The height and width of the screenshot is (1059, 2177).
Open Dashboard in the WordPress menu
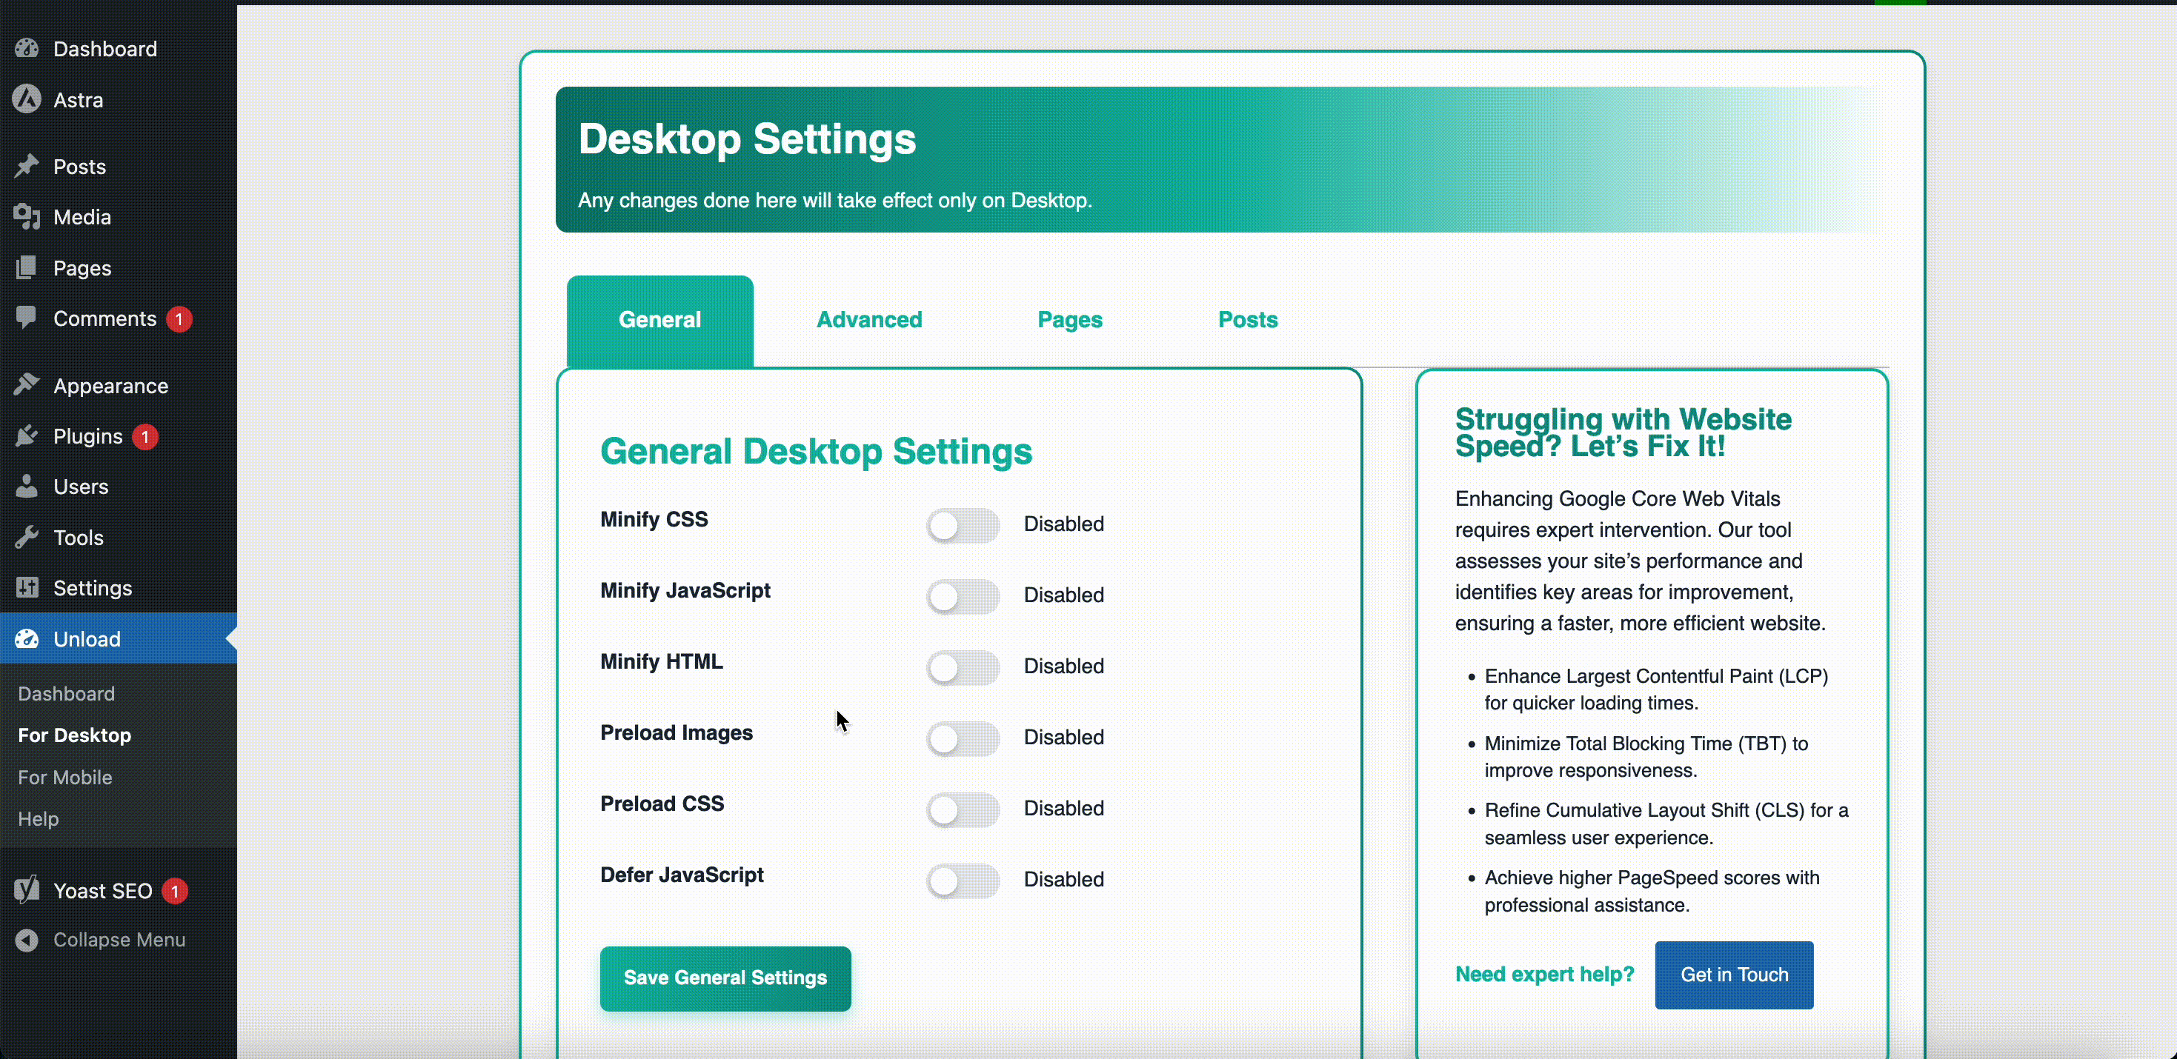click(x=119, y=48)
